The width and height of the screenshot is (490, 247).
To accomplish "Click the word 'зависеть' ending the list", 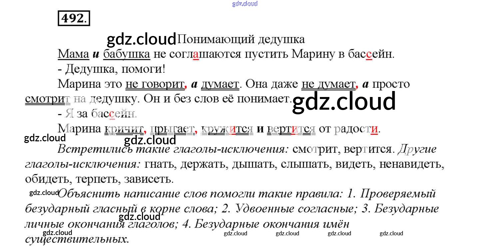I will point(149,179).
